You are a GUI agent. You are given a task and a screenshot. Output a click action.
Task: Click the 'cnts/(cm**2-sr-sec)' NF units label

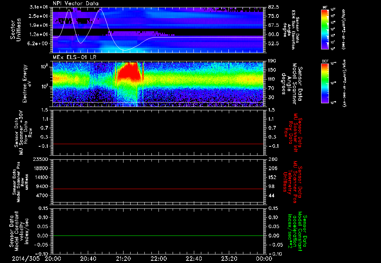[343, 29]
